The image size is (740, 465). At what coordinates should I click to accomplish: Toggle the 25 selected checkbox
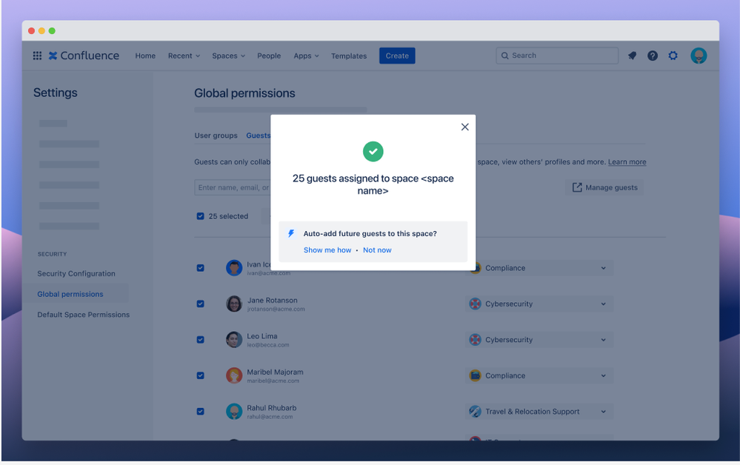coord(200,216)
